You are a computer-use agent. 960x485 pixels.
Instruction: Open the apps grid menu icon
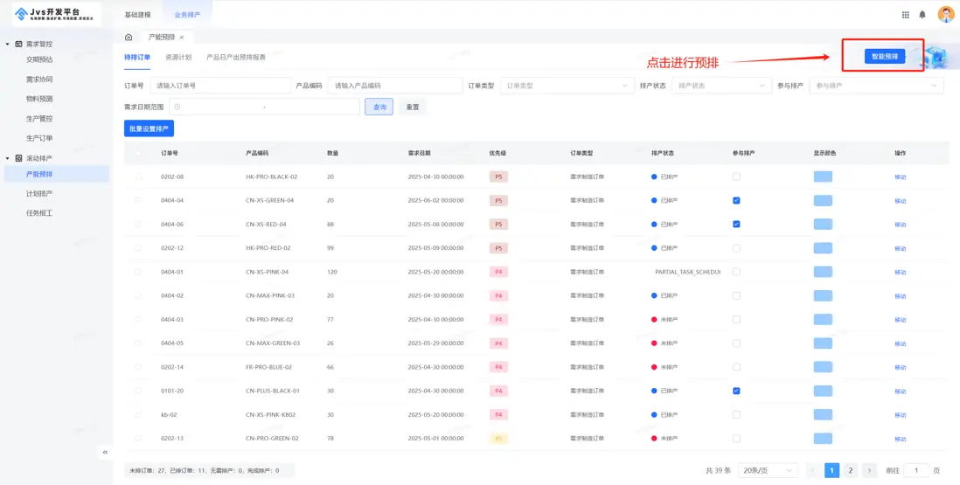(x=905, y=15)
